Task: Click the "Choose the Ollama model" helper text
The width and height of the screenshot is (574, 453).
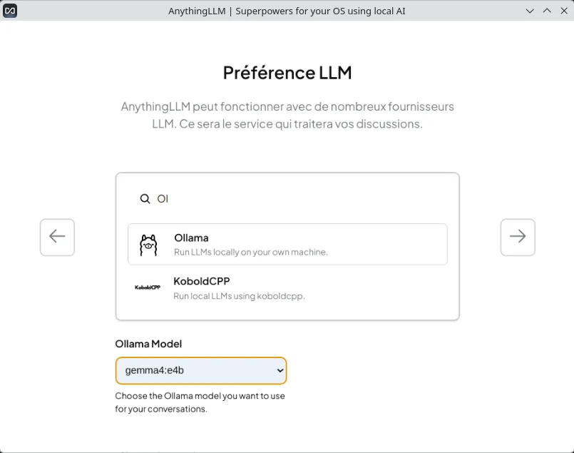Action: click(200, 402)
